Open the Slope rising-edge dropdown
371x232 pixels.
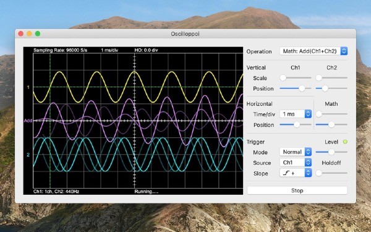pyautogui.click(x=296, y=173)
